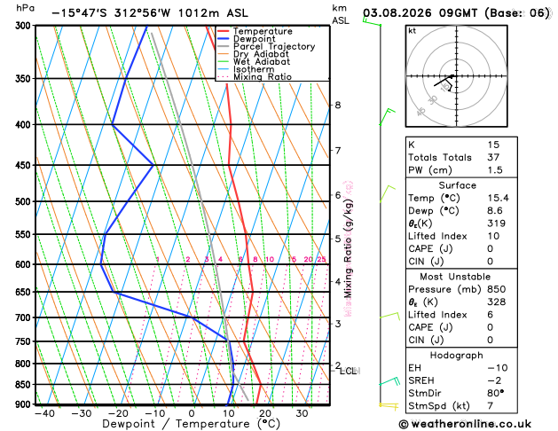Click the Surface section heading

(457, 185)
